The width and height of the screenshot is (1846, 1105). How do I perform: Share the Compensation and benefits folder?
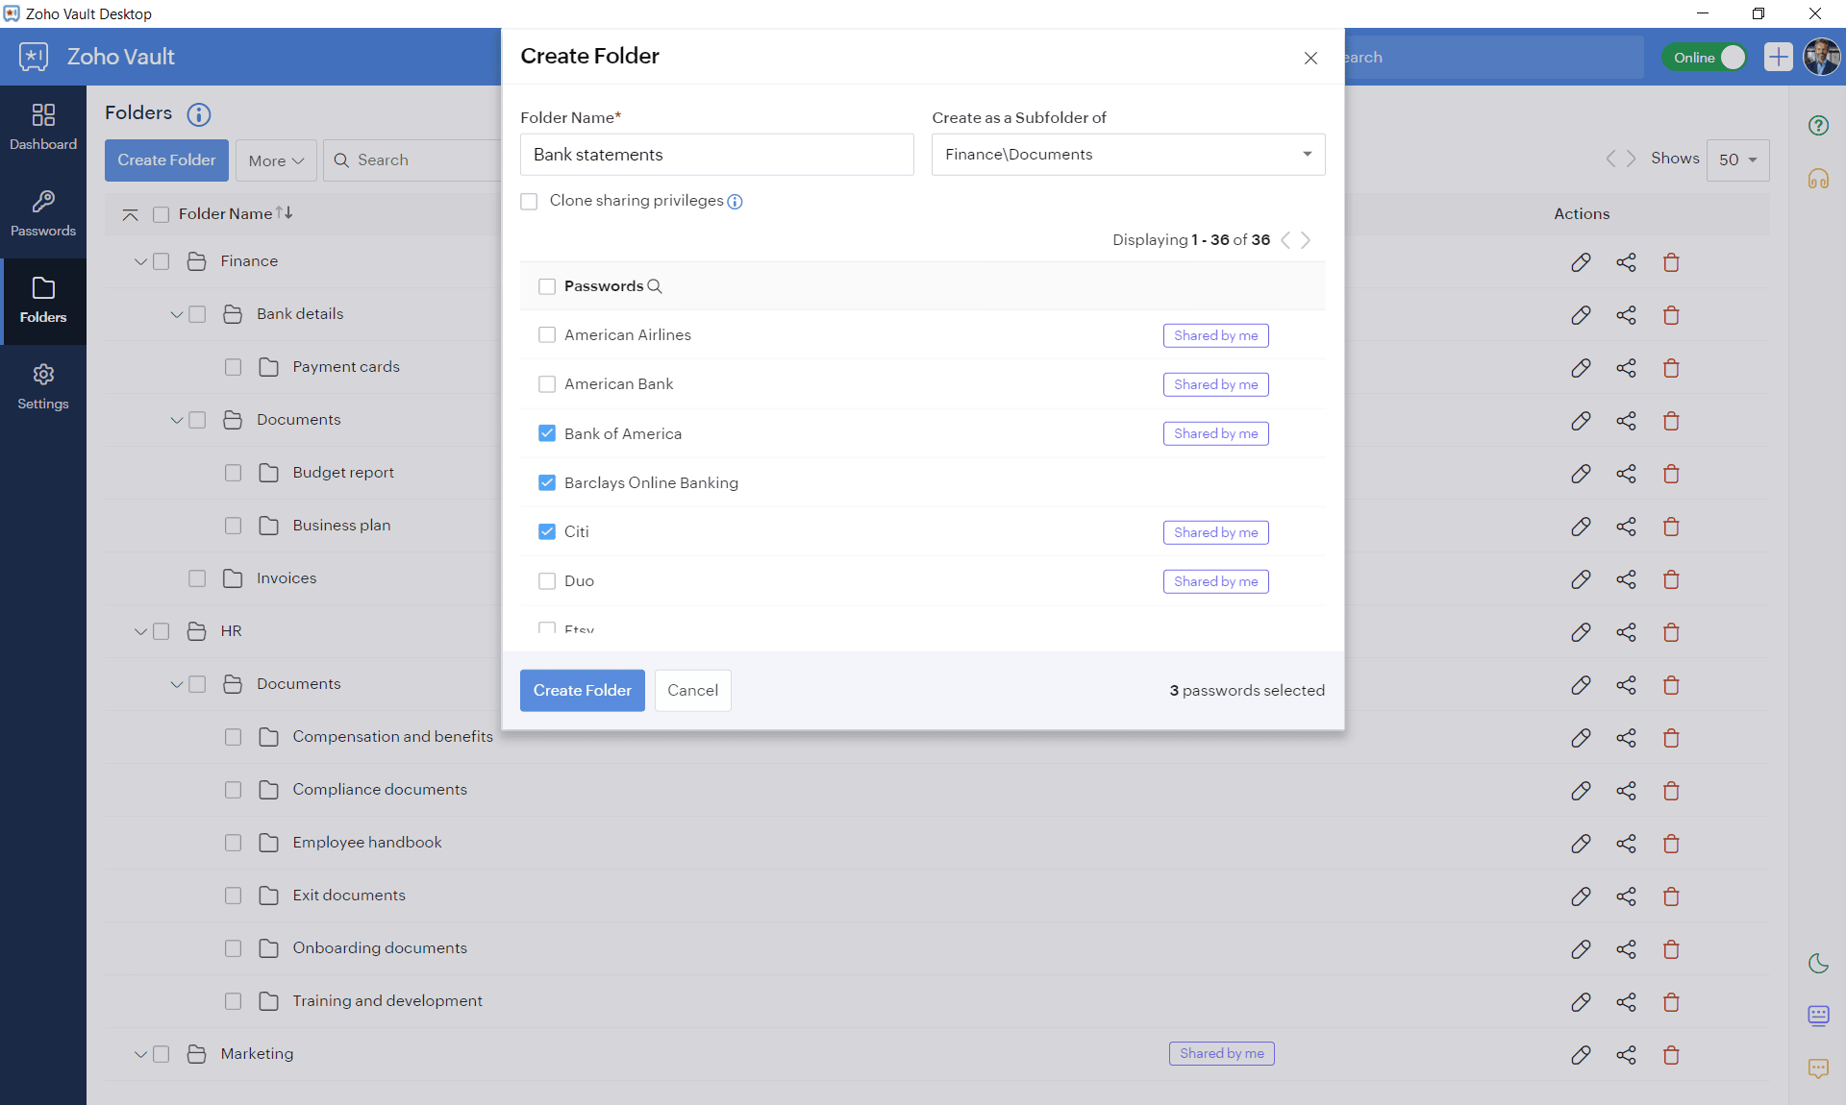pyautogui.click(x=1626, y=738)
